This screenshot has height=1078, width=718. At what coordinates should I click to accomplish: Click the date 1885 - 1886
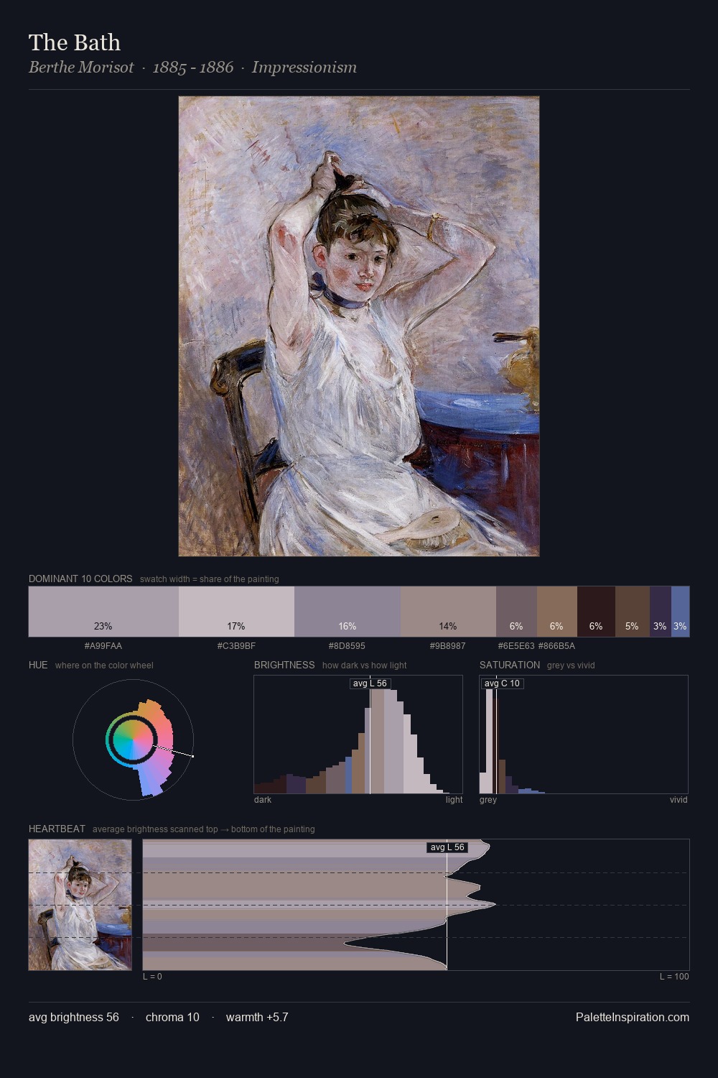pyautogui.click(x=193, y=68)
